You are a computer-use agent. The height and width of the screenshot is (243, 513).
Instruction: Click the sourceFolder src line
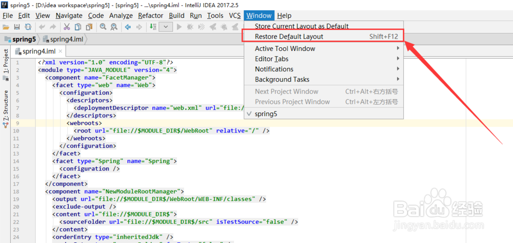[179, 222]
